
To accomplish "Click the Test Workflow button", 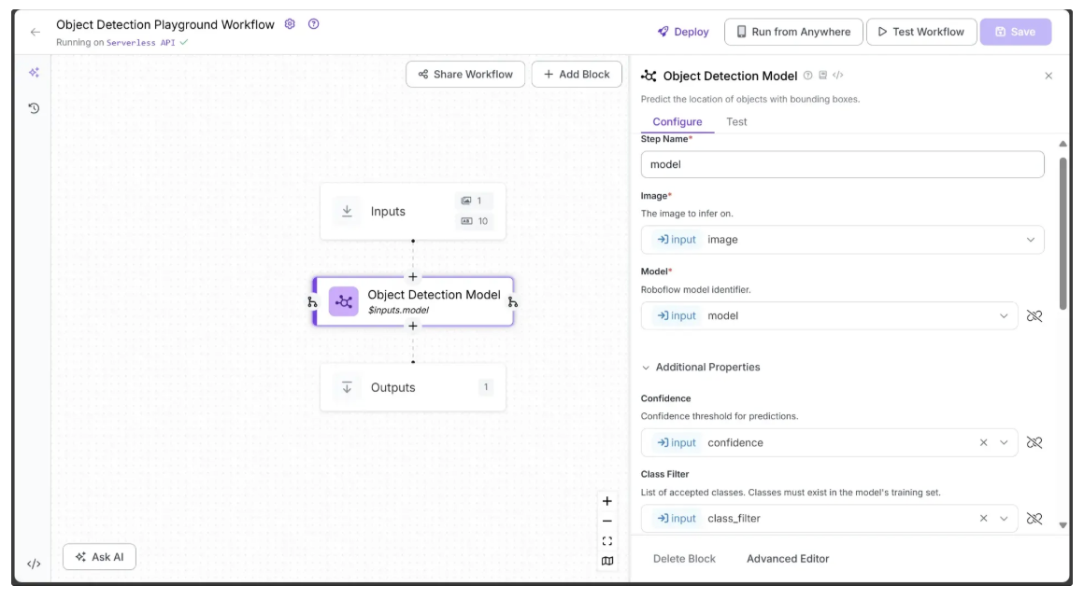I will tap(920, 32).
